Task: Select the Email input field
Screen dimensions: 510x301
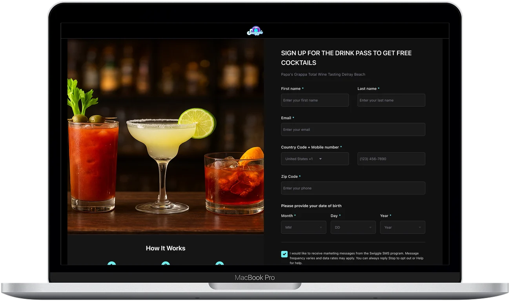Action: point(353,130)
